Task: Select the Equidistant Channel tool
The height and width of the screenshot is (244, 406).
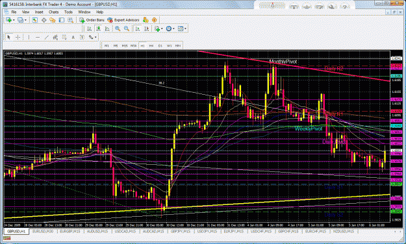Action: tap(55, 38)
